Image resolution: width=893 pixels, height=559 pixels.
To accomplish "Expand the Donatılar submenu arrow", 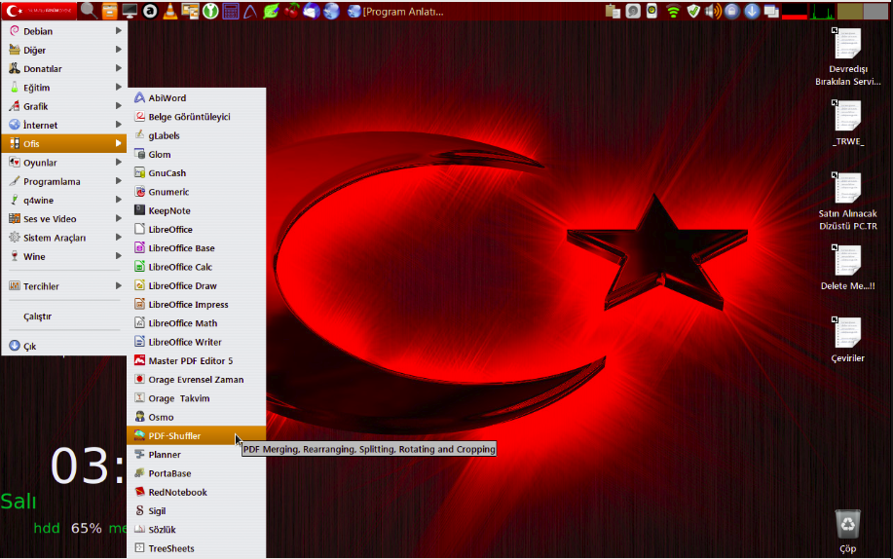I will [119, 68].
